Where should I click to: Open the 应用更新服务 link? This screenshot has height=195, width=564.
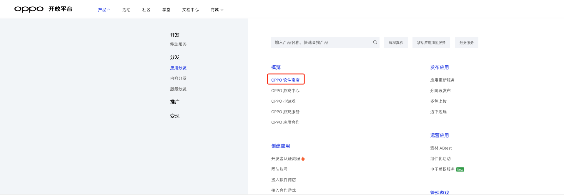442,80
